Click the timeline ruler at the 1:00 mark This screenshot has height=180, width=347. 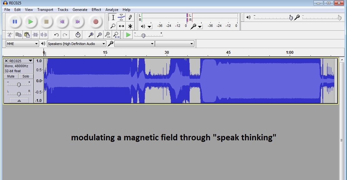(290, 52)
